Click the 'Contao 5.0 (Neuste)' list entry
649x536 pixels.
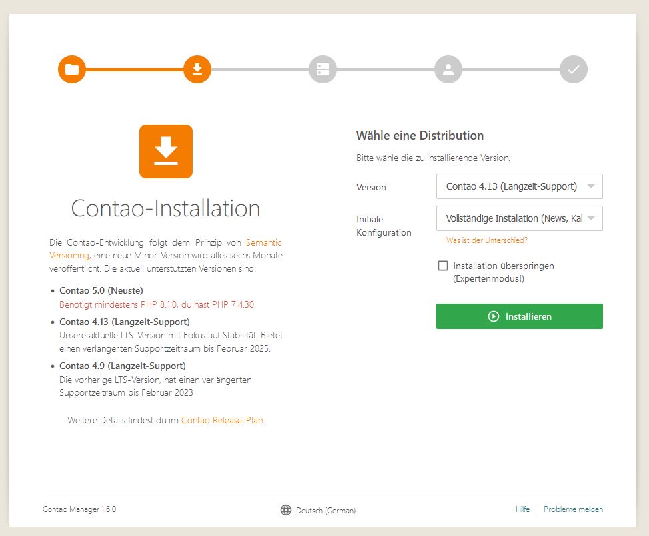pyautogui.click(x=101, y=291)
